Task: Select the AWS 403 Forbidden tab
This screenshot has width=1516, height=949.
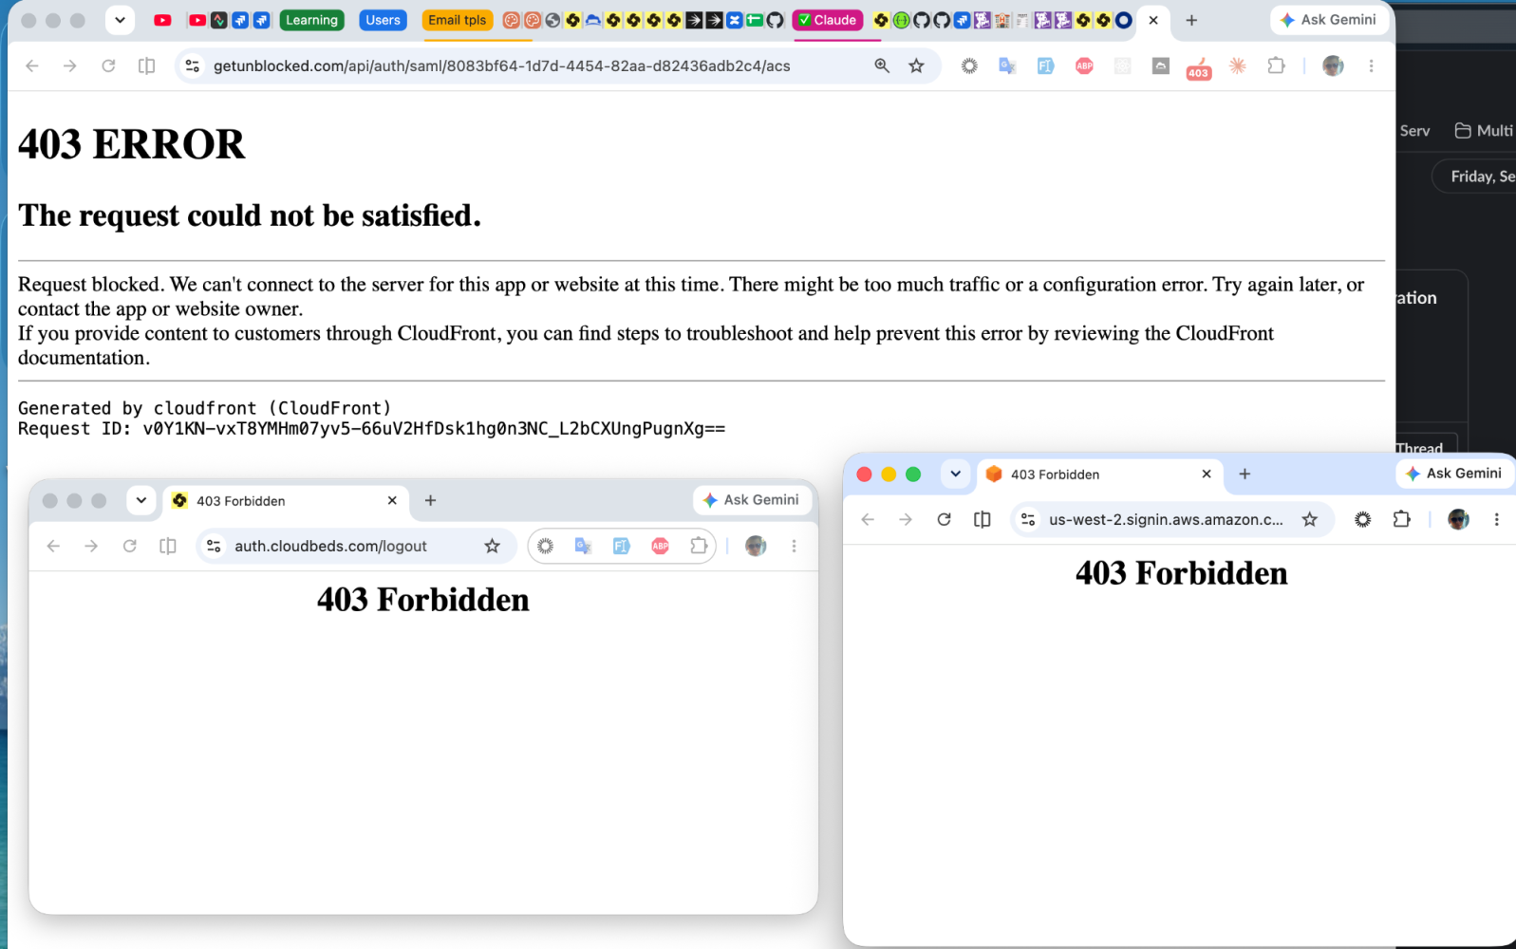Action: coord(1100,474)
